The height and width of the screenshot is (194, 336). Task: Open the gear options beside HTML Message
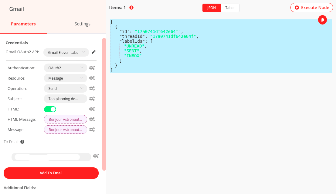(x=92, y=119)
